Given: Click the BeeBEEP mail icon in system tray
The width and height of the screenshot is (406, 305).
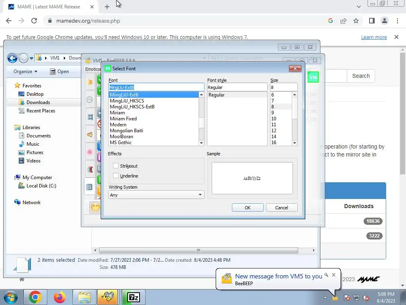Looking at the screenshot, I should (x=335, y=298).
